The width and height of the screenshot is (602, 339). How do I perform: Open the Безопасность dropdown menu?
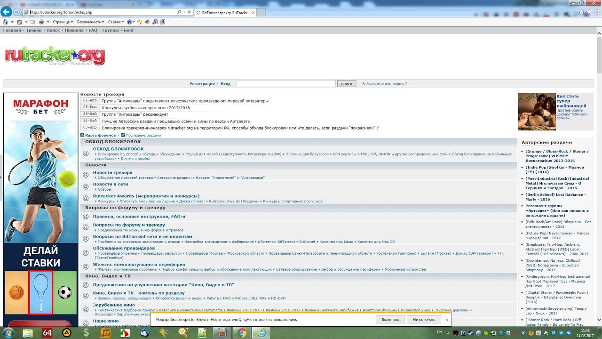pos(91,22)
